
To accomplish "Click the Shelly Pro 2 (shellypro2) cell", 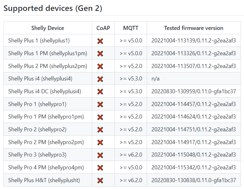I will pyautogui.click(x=37, y=129).
